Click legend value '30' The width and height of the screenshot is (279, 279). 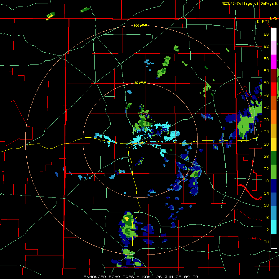click(266, 144)
